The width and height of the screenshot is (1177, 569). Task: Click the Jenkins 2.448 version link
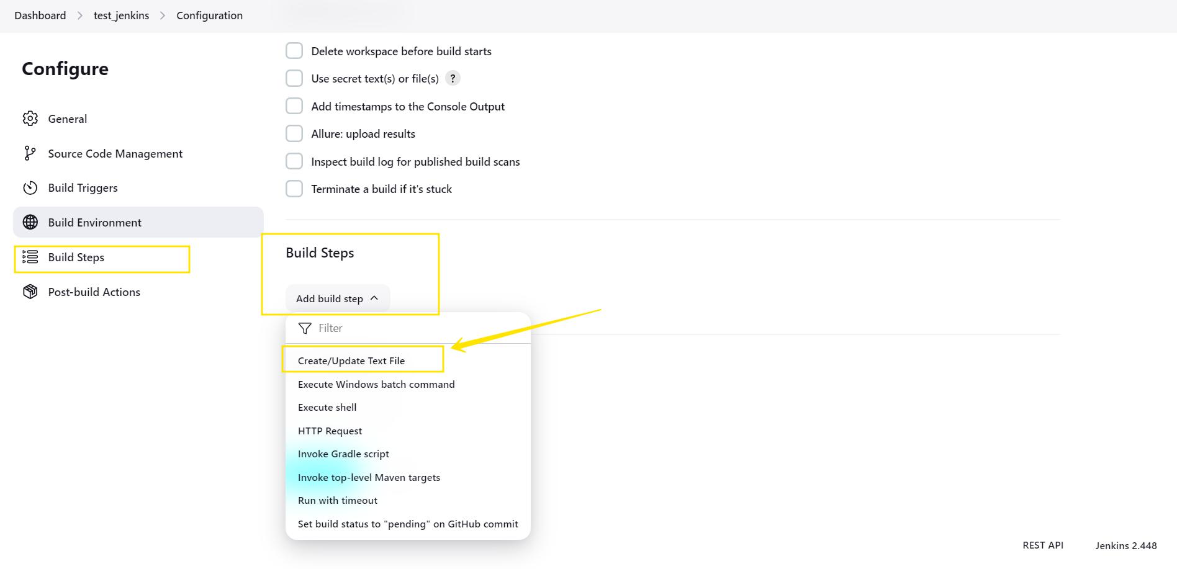(x=1125, y=545)
